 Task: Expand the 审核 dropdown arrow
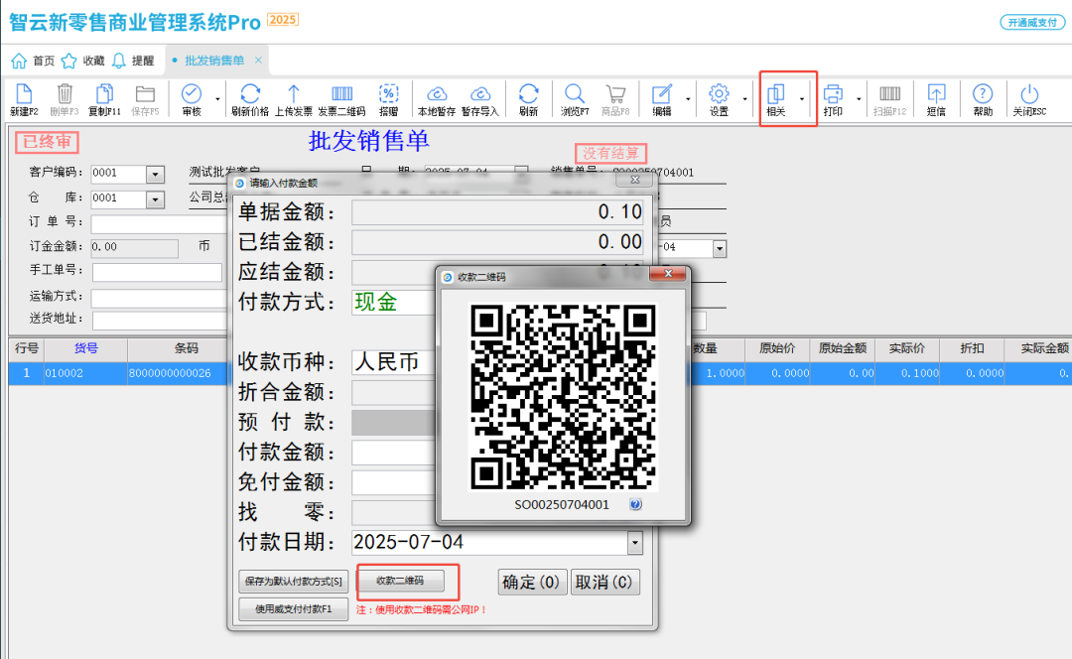click(217, 99)
